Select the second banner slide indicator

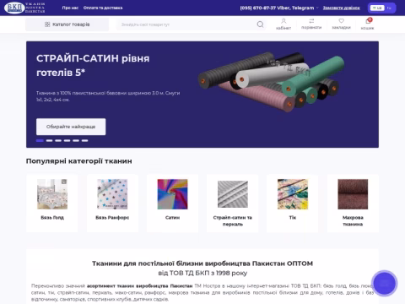coord(49,140)
